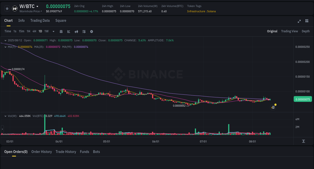Click the 0.00000052 low price marker

coord(179,106)
